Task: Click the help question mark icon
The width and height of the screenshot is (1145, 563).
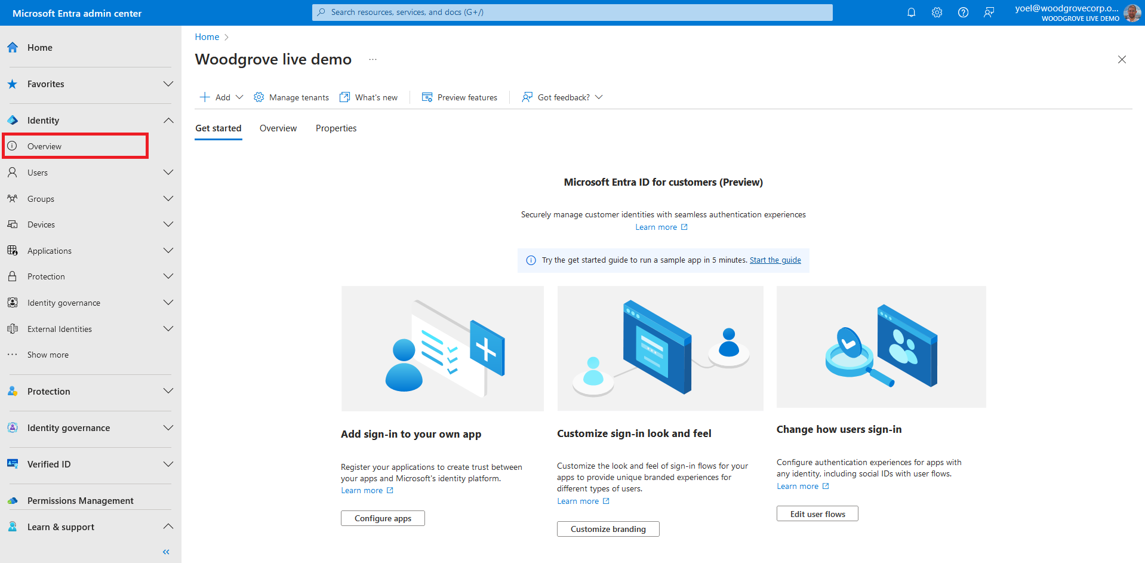Action: coord(963,13)
